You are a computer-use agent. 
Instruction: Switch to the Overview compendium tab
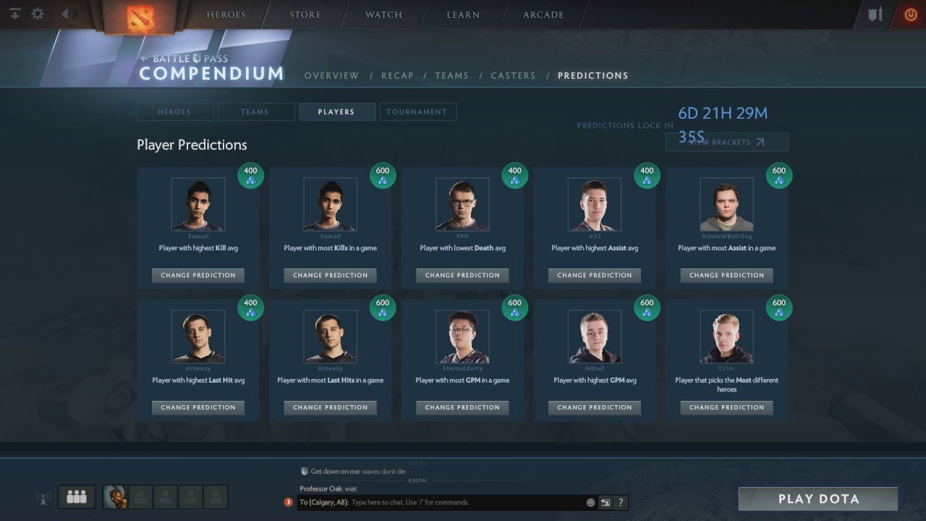(x=331, y=75)
